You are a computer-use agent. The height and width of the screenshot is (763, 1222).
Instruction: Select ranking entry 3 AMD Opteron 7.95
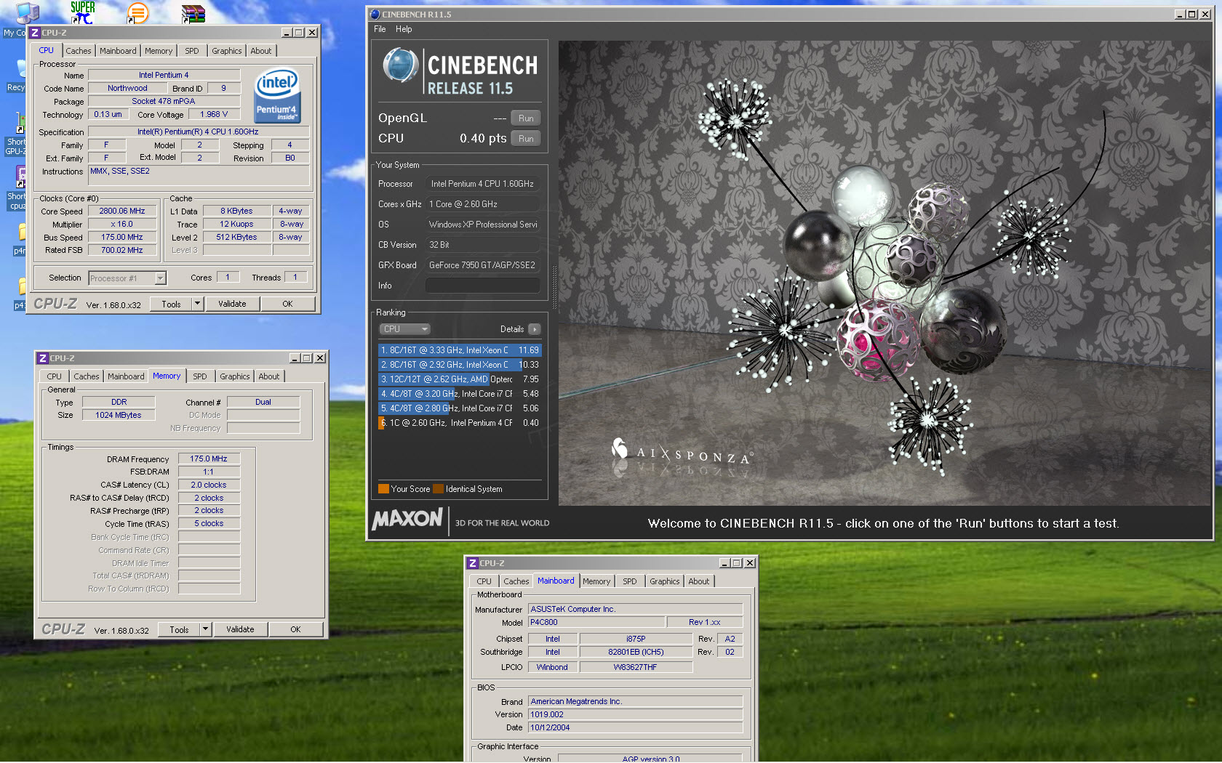tap(460, 379)
